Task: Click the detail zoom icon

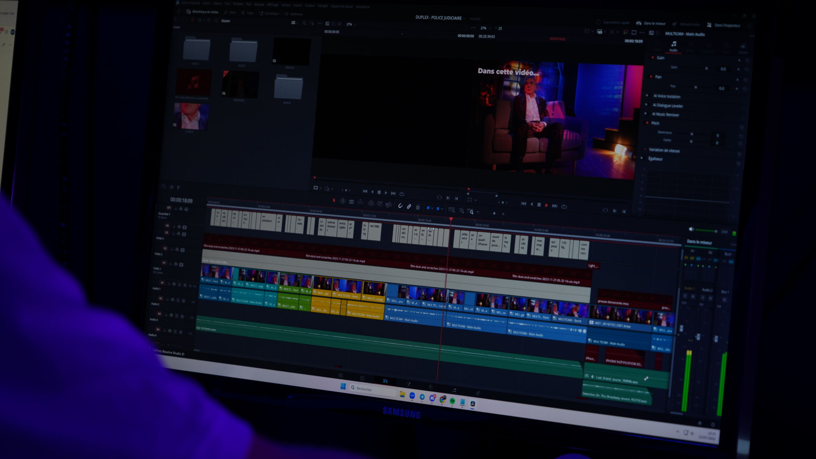Action: point(462,211)
